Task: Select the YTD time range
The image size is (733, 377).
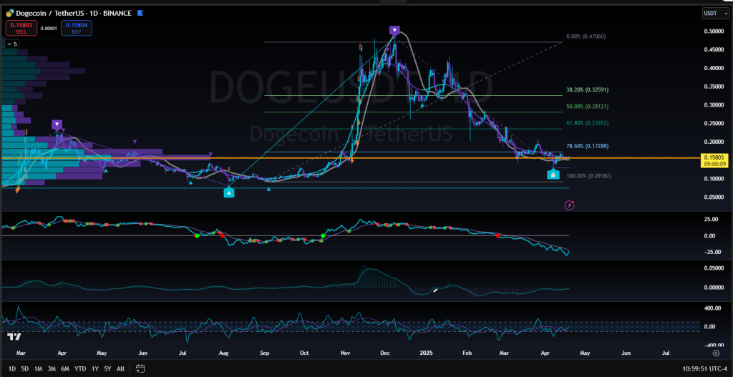Action: (80, 368)
